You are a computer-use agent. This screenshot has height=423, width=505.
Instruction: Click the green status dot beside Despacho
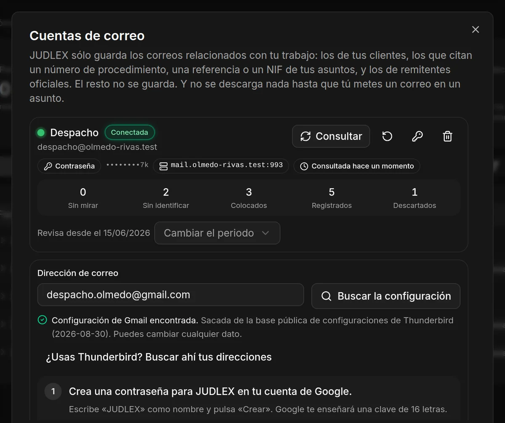pos(41,133)
